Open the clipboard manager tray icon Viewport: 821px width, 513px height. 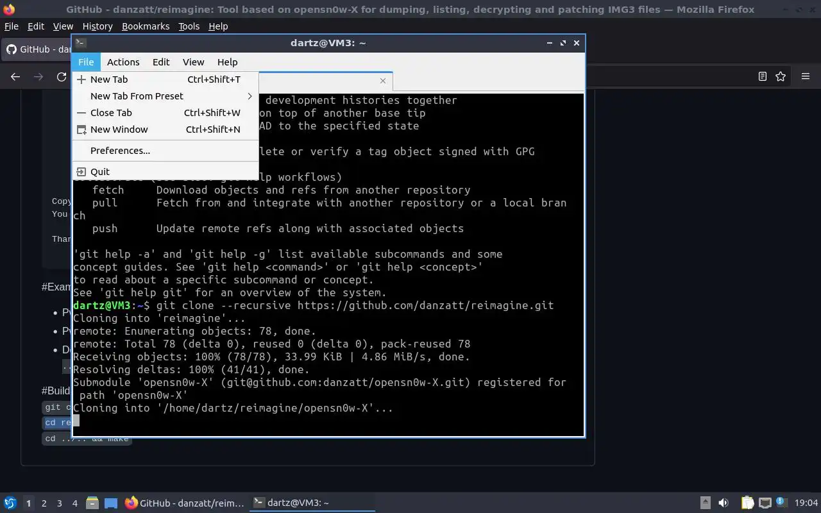[x=747, y=503]
